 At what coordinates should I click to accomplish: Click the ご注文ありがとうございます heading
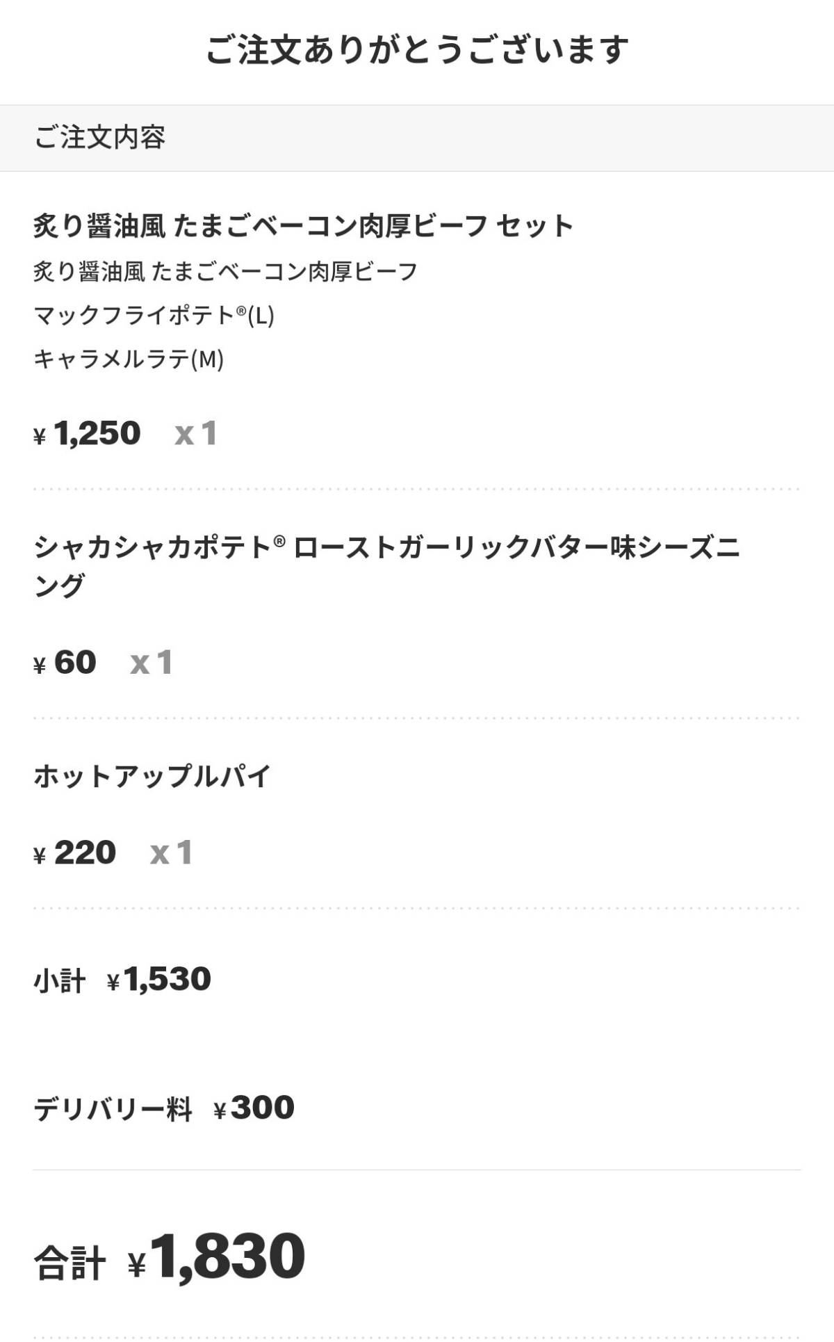(x=417, y=51)
